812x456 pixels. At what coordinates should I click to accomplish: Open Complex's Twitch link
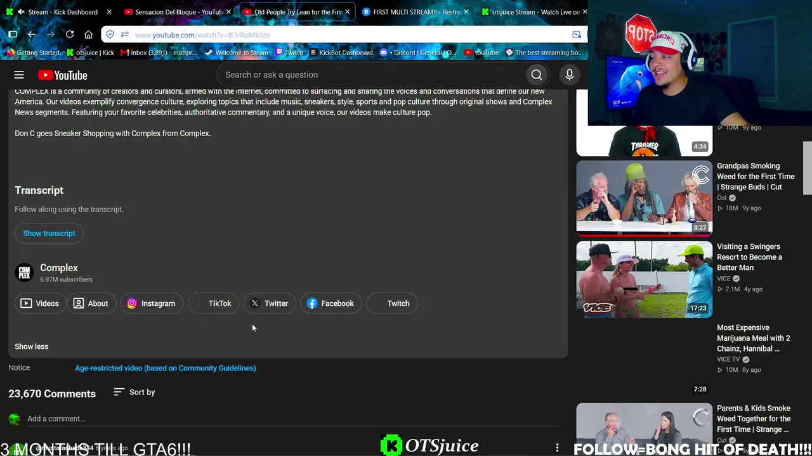pos(392,303)
